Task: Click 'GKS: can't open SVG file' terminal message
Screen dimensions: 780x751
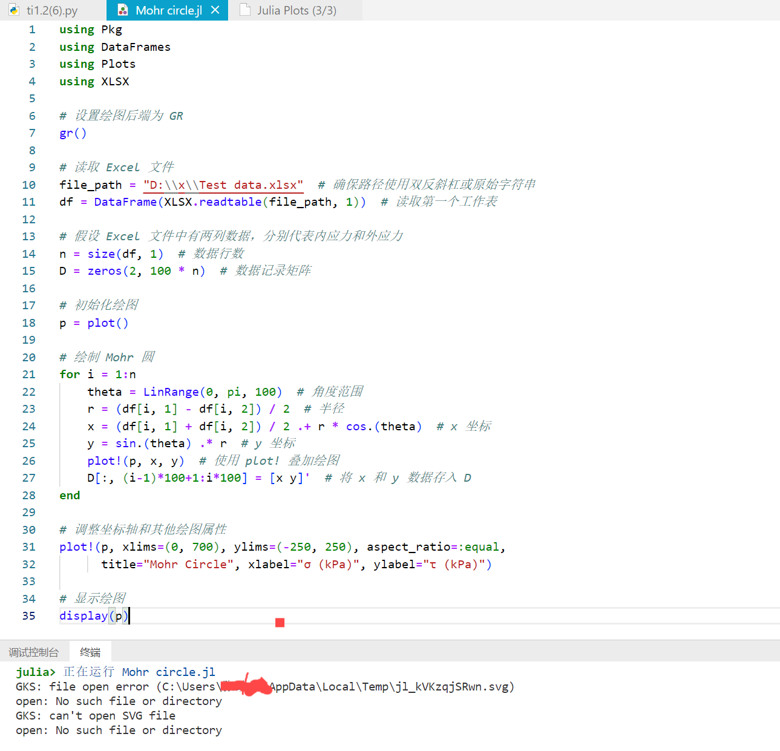Action: pyautogui.click(x=96, y=716)
